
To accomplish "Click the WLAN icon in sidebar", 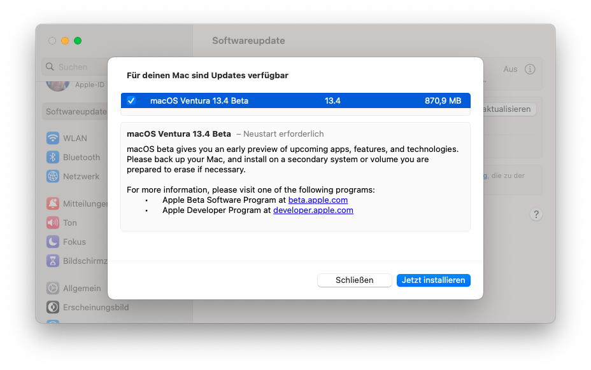I will tap(52, 139).
